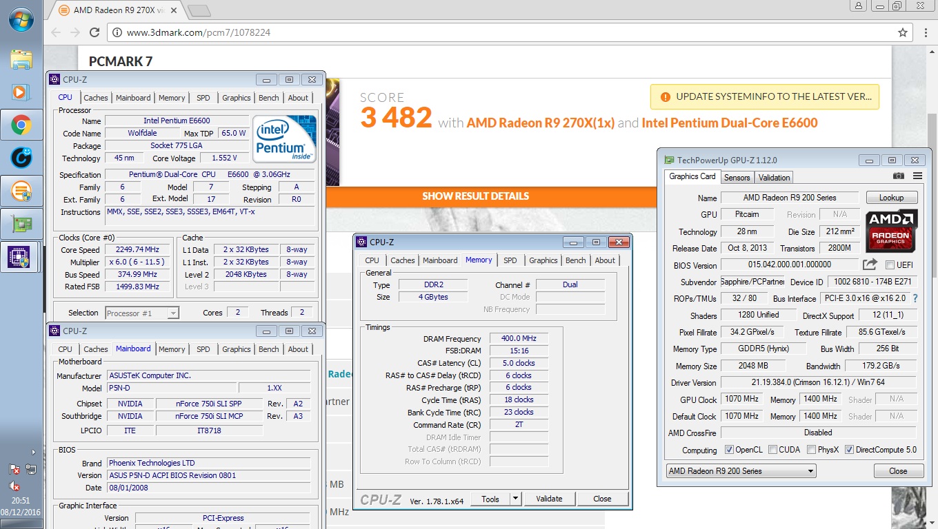Close the AMD Radeon R9 270X tab
This screenshot has width=938, height=529.
(x=175, y=10)
